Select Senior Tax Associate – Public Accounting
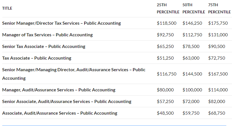232x126 pixels. tap(44, 46)
